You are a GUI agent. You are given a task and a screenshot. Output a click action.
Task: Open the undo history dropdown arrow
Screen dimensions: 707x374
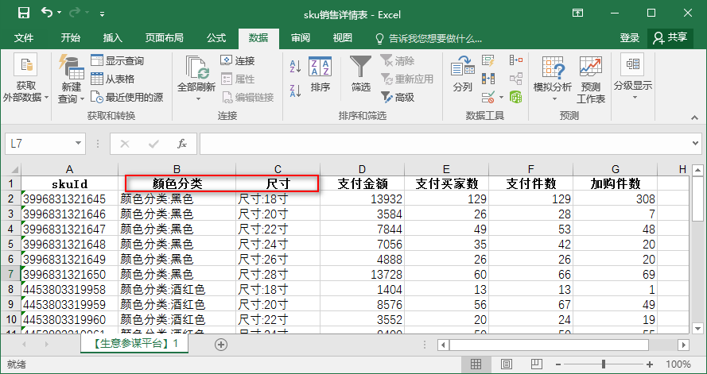tap(60, 13)
